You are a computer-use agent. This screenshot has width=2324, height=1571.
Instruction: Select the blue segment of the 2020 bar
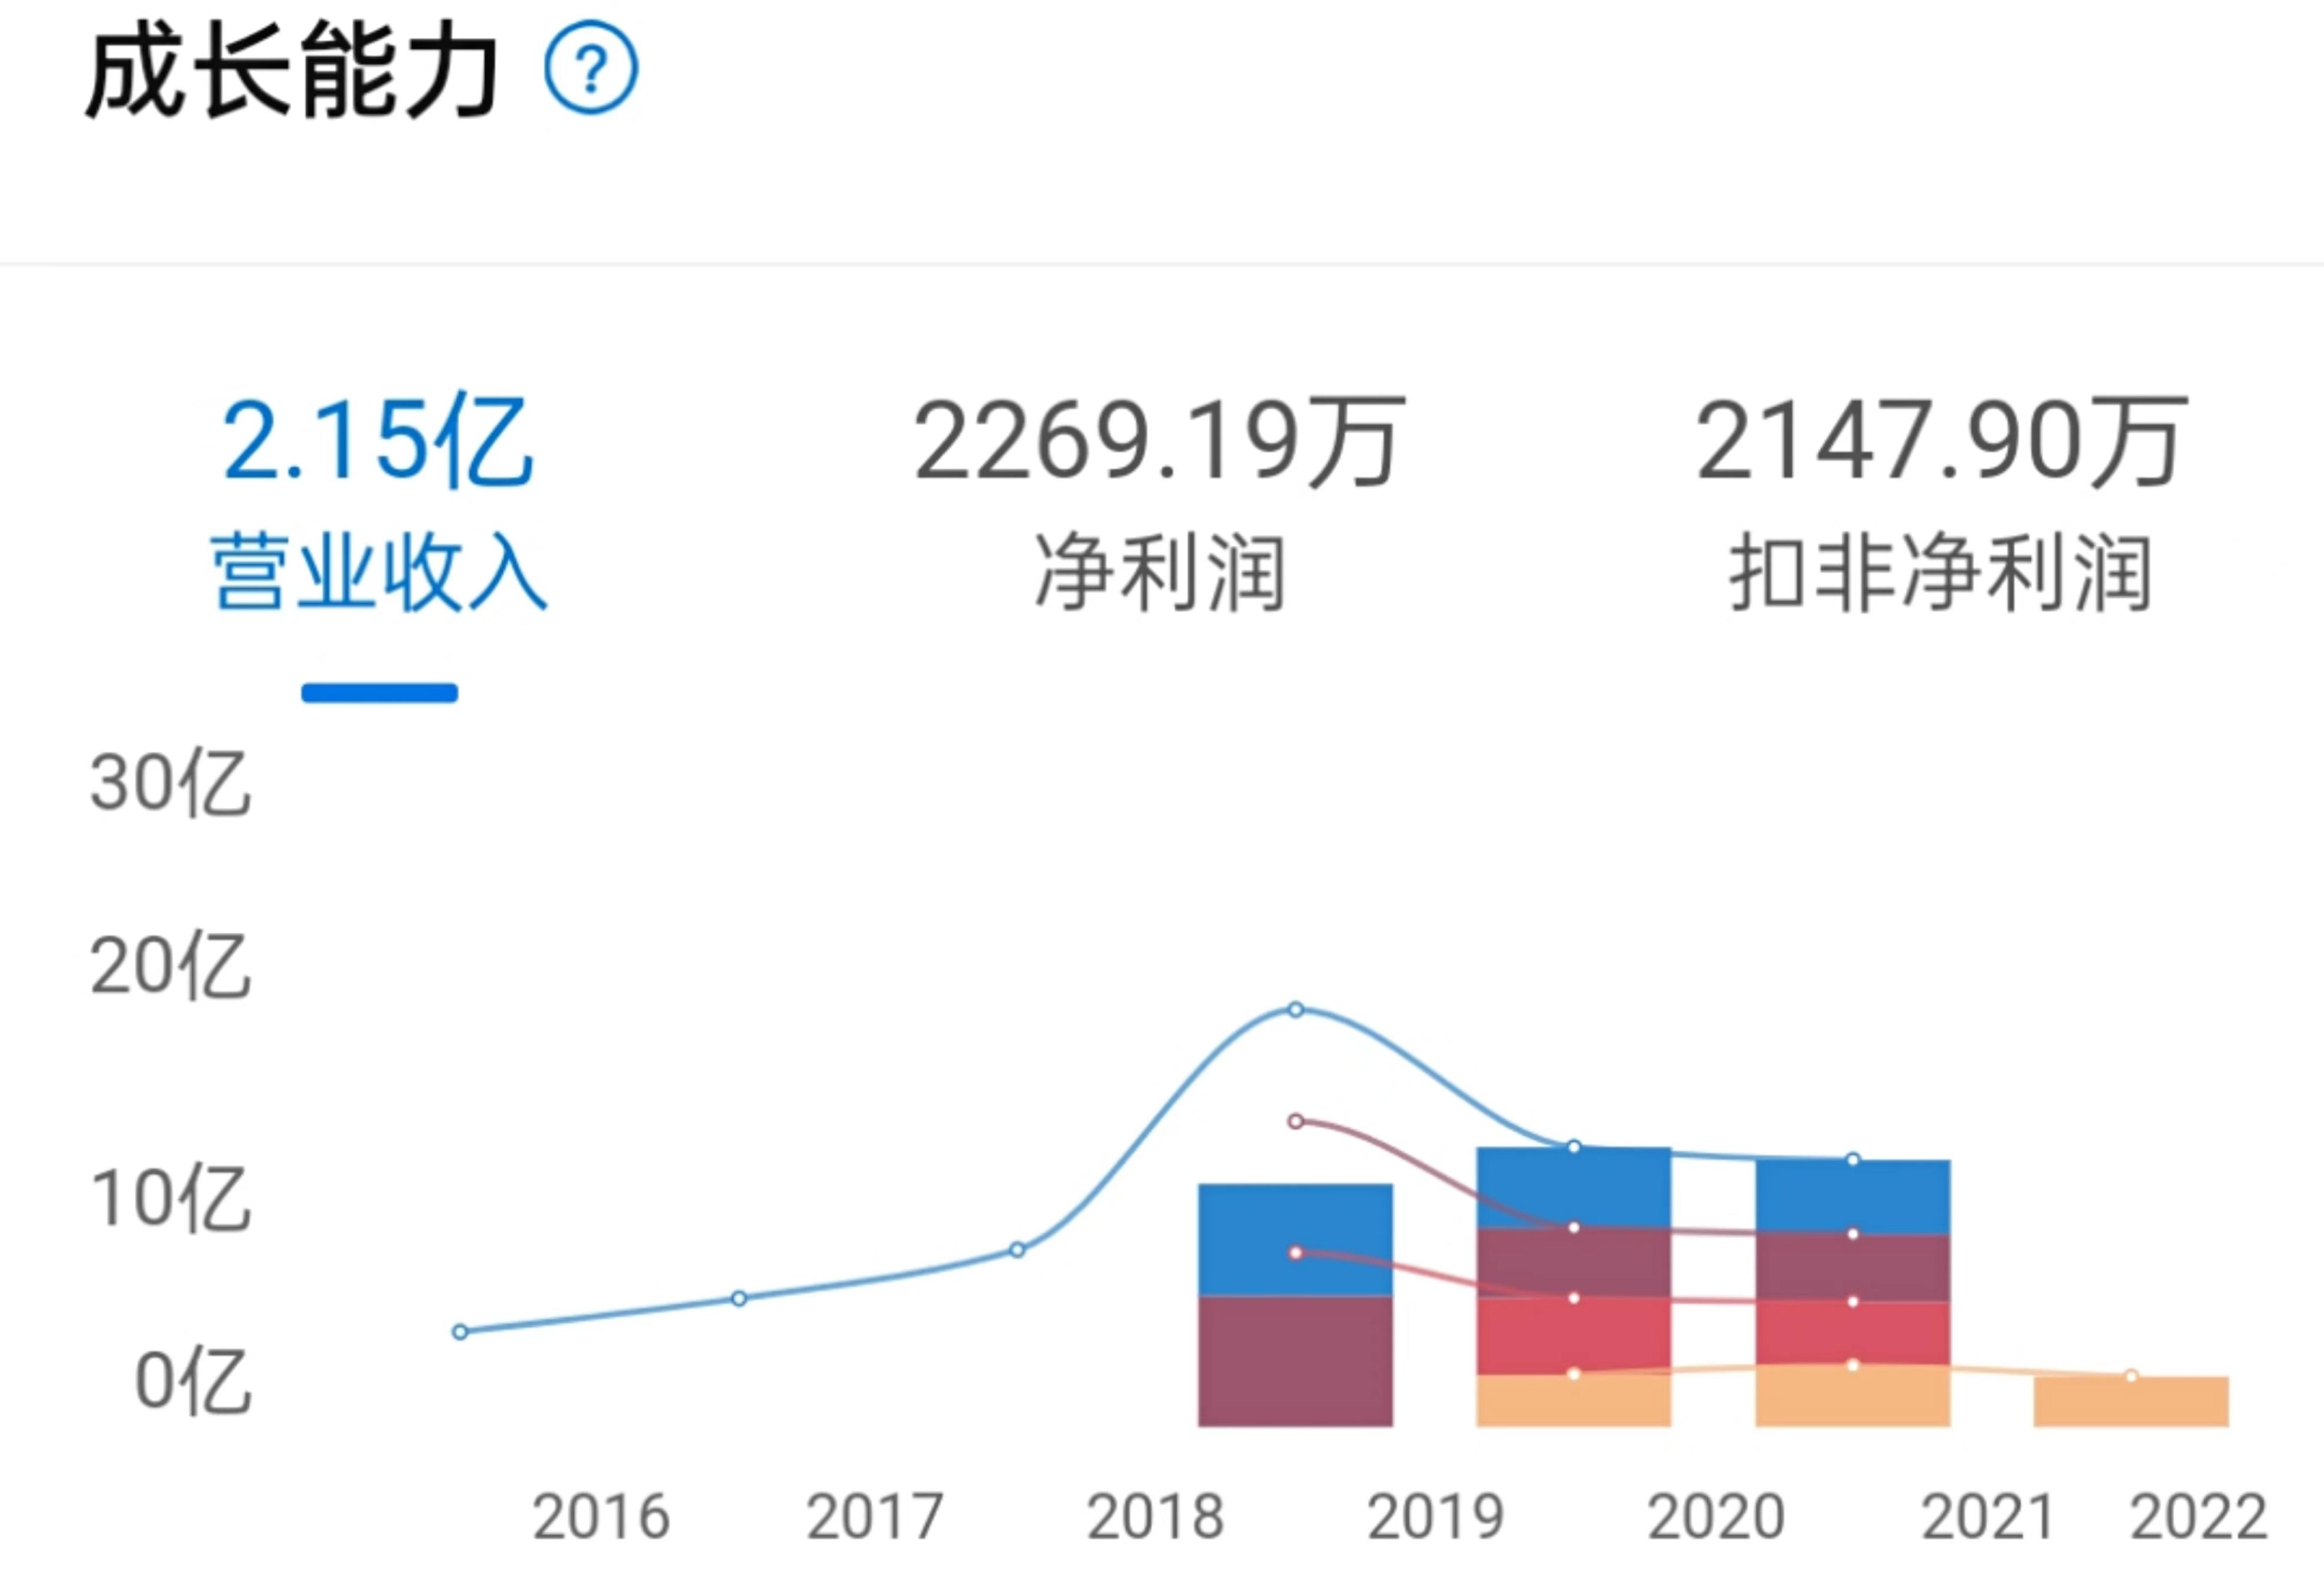pos(1574,1187)
